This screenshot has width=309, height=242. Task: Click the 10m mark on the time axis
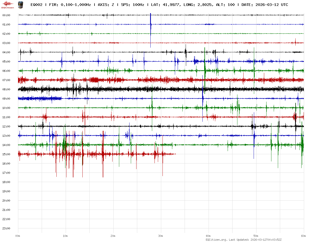(x=65, y=236)
